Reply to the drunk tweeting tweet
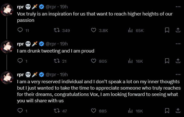Image resolution: width=184 pixels, height=117 pixels. [20, 61]
